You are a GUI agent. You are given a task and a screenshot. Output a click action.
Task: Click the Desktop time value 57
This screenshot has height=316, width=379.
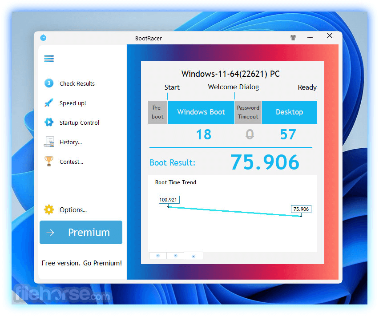click(x=288, y=134)
